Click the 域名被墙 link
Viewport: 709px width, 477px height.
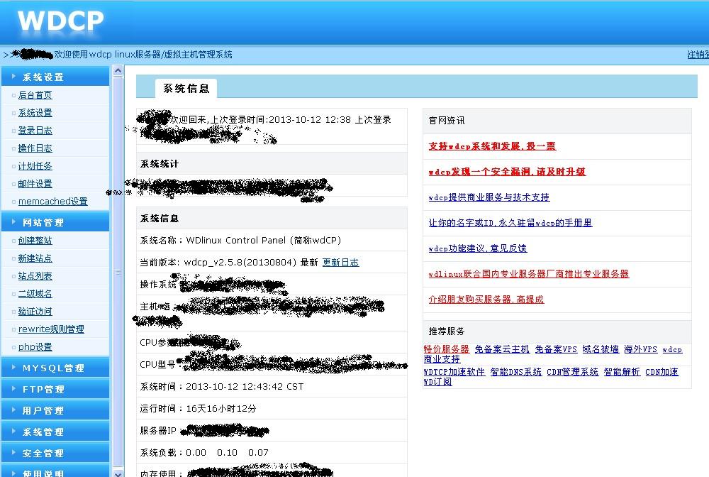[601, 349]
